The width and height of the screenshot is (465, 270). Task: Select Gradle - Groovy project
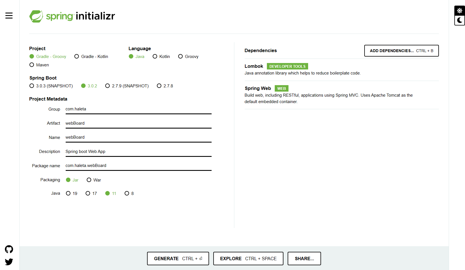[x=48, y=57]
